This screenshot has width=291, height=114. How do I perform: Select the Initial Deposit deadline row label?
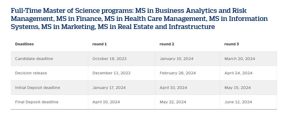(37, 87)
